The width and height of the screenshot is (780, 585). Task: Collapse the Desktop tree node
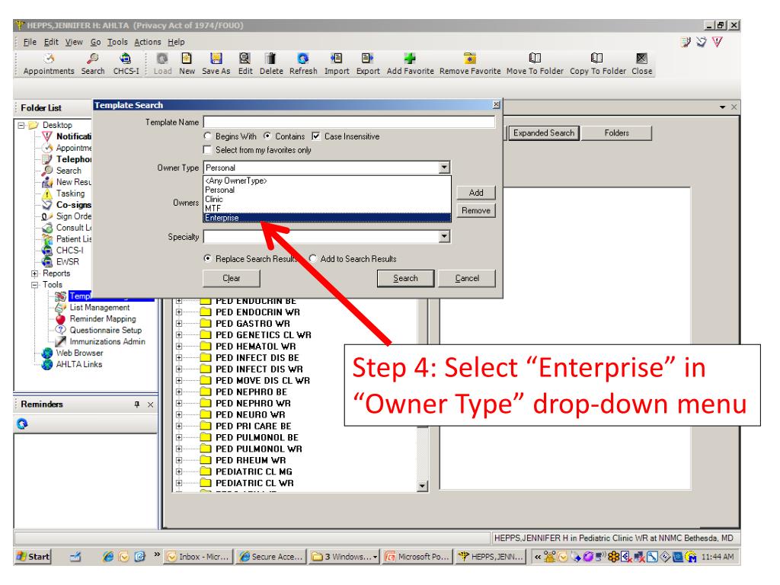[x=22, y=126]
